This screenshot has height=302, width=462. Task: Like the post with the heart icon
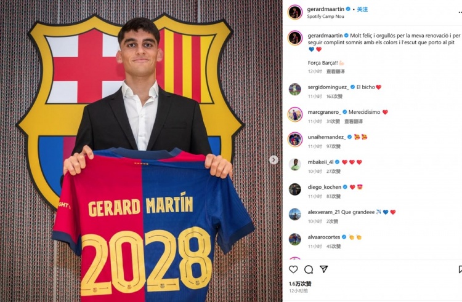(293, 269)
